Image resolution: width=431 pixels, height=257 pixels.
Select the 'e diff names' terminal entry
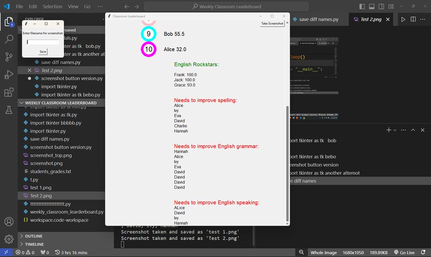[360, 181]
